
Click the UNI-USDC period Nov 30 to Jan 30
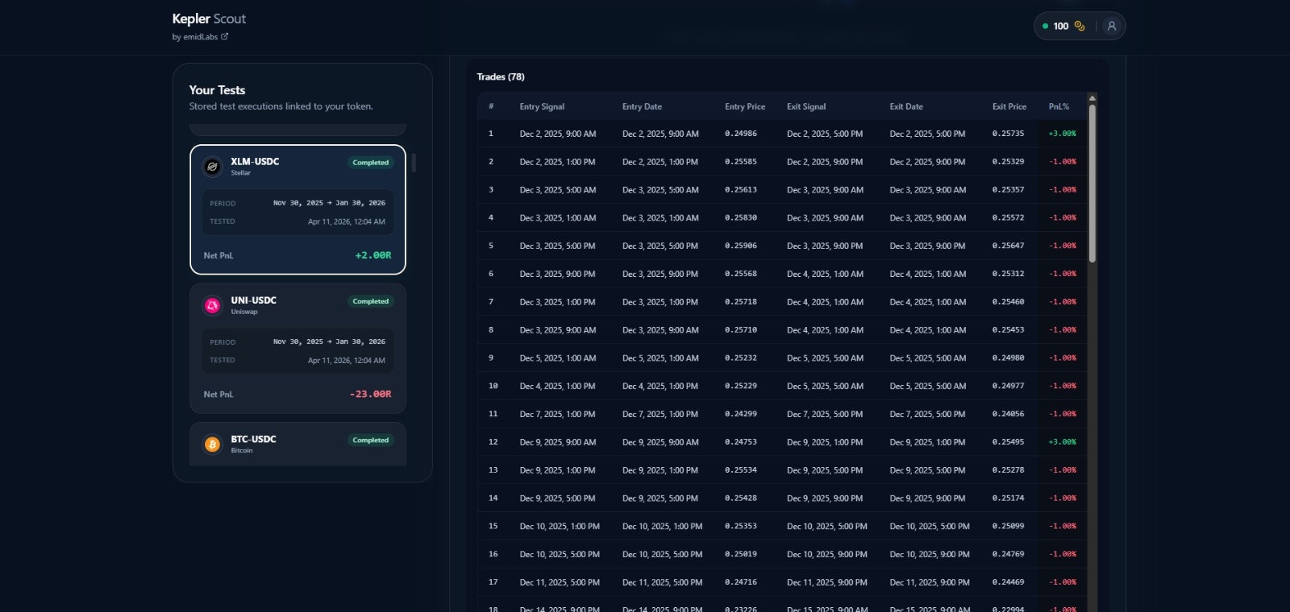coord(329,341)
